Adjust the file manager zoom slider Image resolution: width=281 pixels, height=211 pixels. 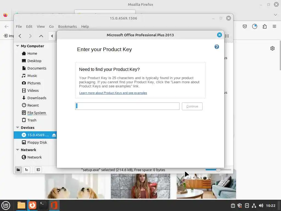[x=218, y=170]
